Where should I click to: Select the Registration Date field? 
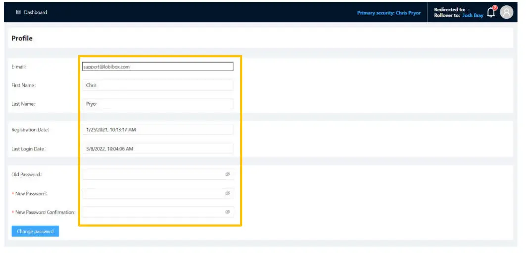(x=158, y=130)
